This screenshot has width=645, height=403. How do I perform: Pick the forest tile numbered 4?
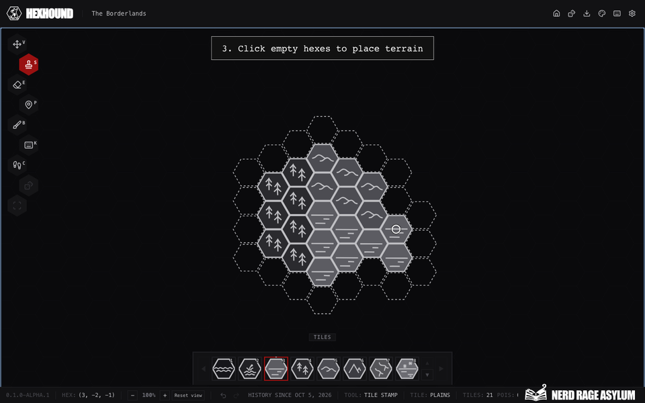pos(302,369)
